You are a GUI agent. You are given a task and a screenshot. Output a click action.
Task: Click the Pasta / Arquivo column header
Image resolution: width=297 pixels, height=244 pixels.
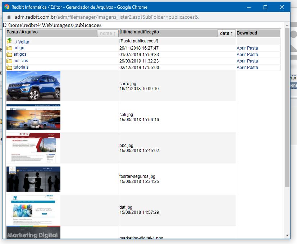click(22, 32)
